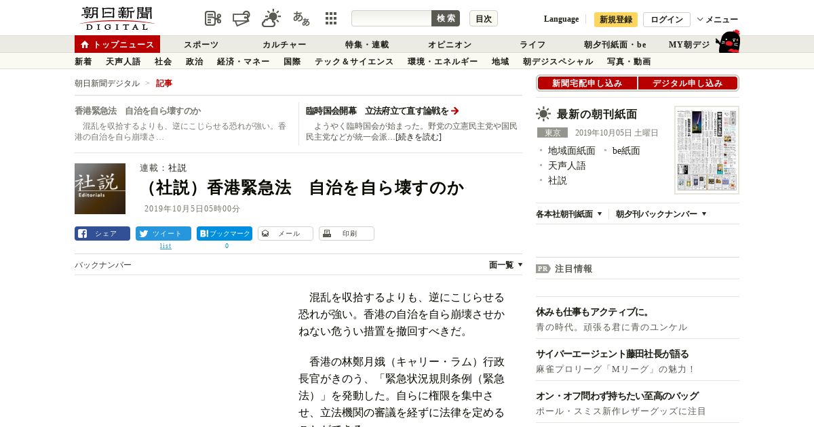Open 地域 section link
The height and width of the screenshot is (427, 814).
pos(501,62)
